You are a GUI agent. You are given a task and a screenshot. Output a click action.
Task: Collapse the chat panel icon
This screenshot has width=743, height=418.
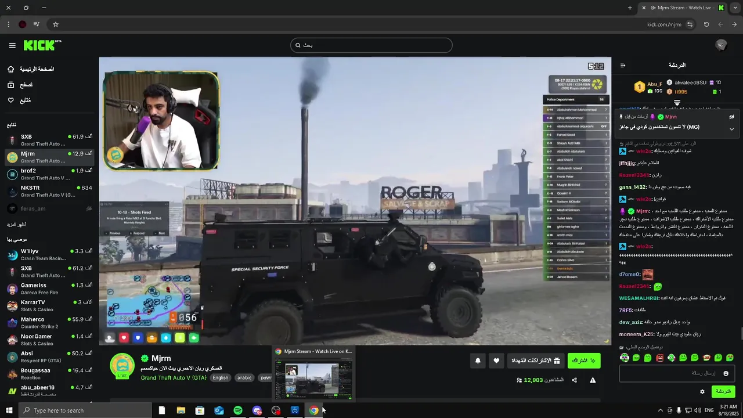click(x=623, y=65)
